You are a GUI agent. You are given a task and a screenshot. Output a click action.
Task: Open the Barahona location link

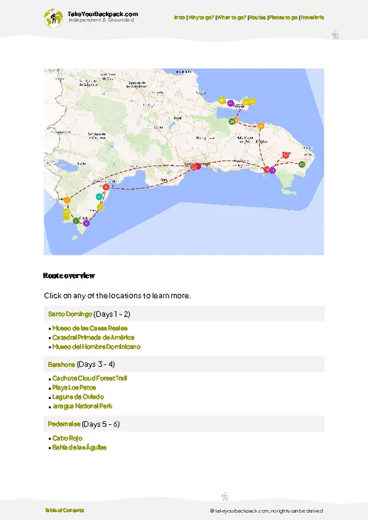coord(61,364)
